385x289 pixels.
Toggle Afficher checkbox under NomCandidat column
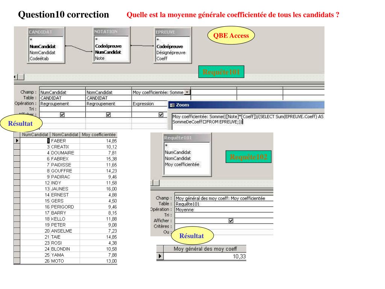[x=108, y=115]
